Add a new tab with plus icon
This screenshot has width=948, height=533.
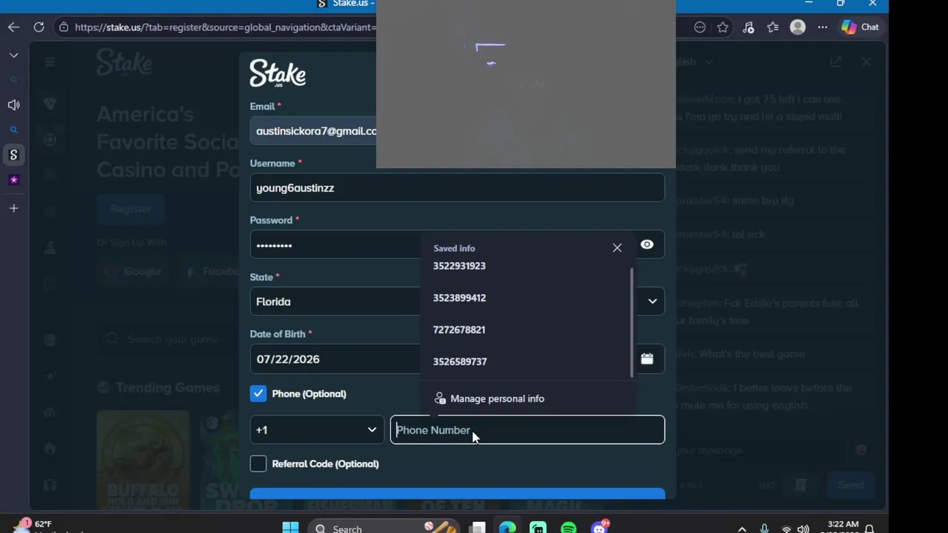coord(13,209)
